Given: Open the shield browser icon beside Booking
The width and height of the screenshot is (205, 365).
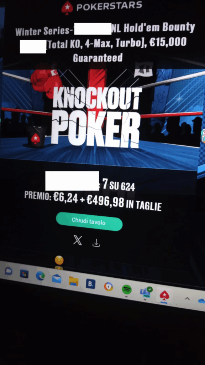Looking at the screenshot, I should click(108, 287).
